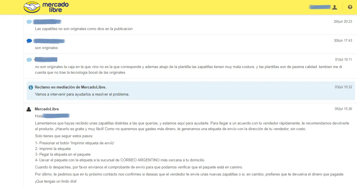Viewport: 357px width, 186px height.
Task: Select the timestamp '30/jun 17:43'
Action: [x=343, y=41]
